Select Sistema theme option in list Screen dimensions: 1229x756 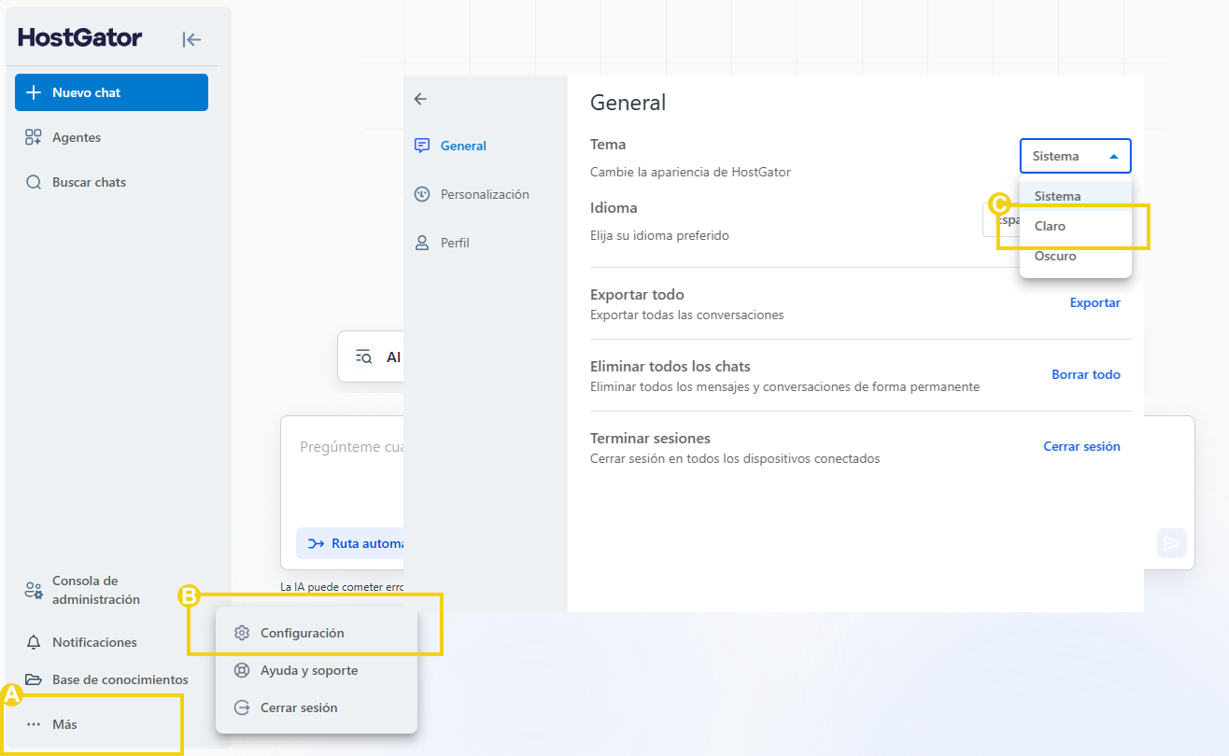pos(1076,196)
